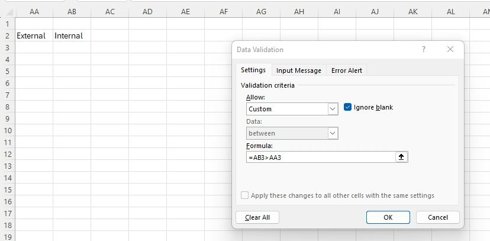490x241 pixels.
Task: Open the Error Alert tab
Action: 347,70
